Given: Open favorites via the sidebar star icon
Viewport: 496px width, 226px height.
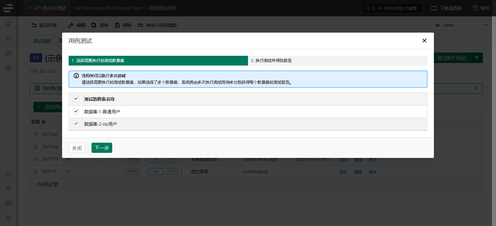Looking at the screenshot, I should [x=8, y=38].
